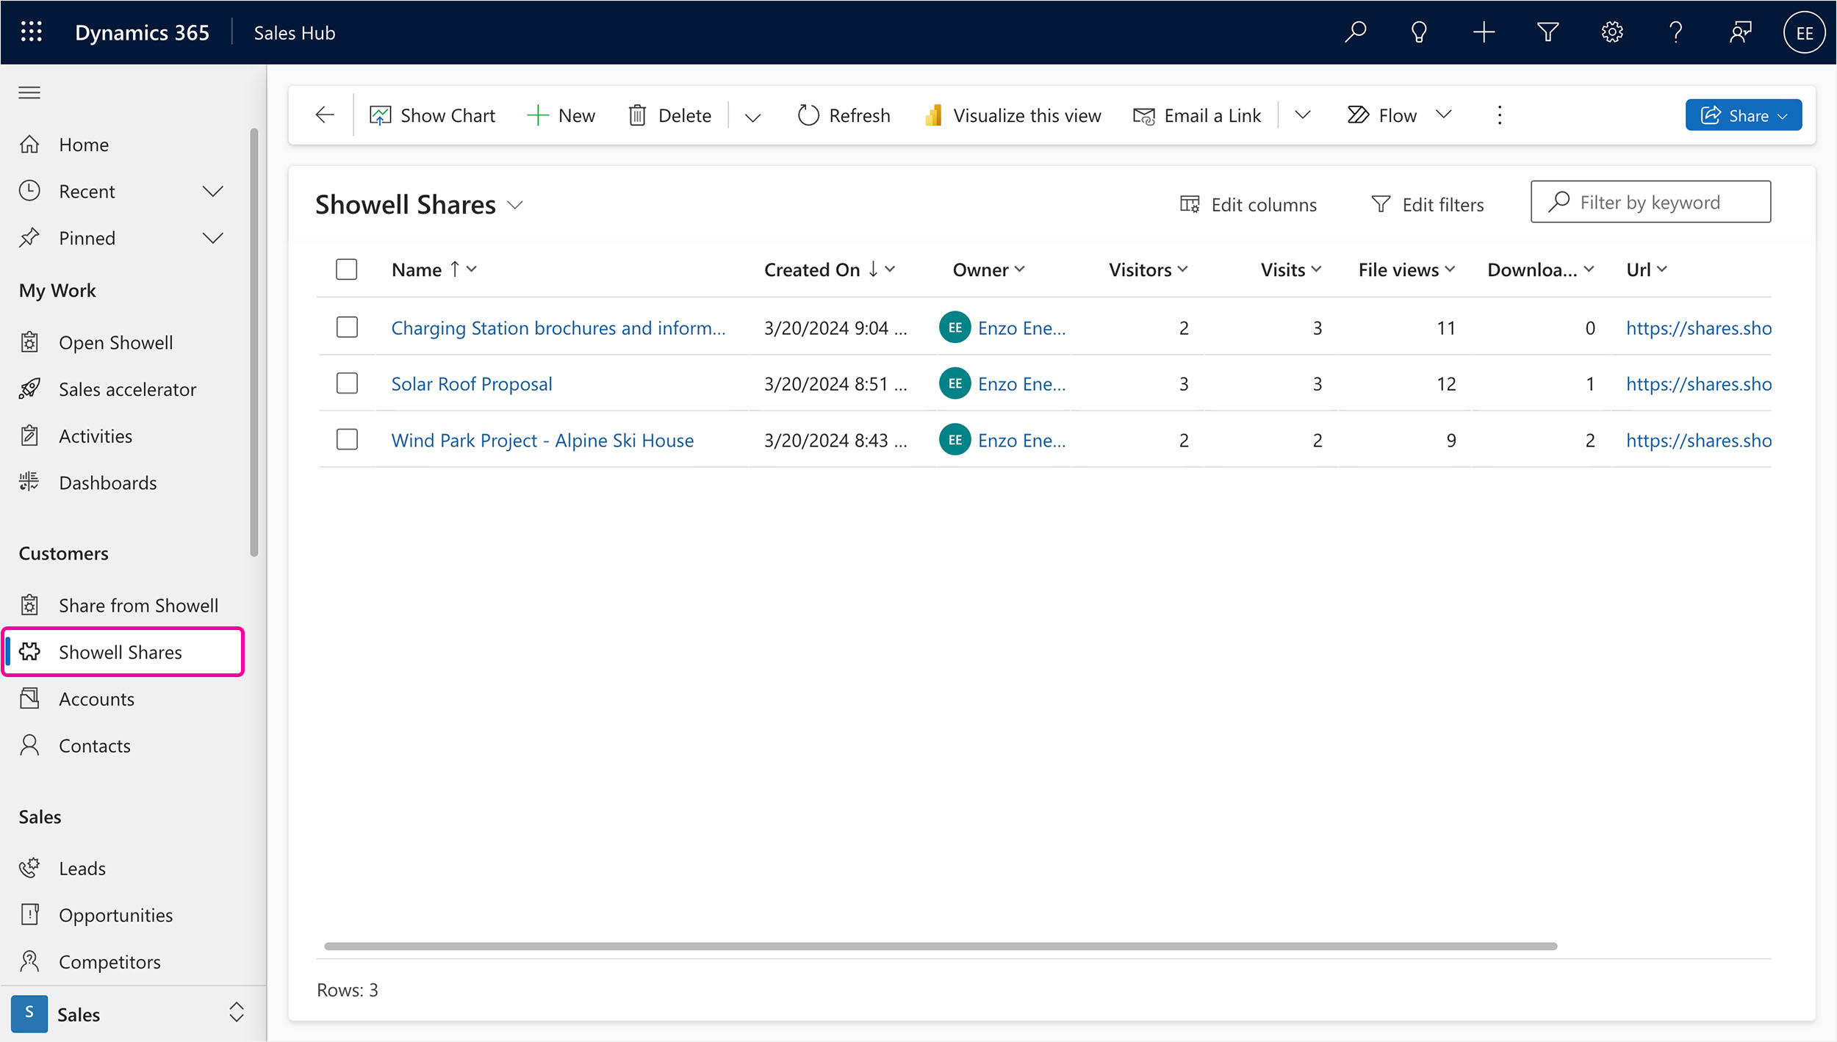Open Competitors in sidebar

[109, 962]
